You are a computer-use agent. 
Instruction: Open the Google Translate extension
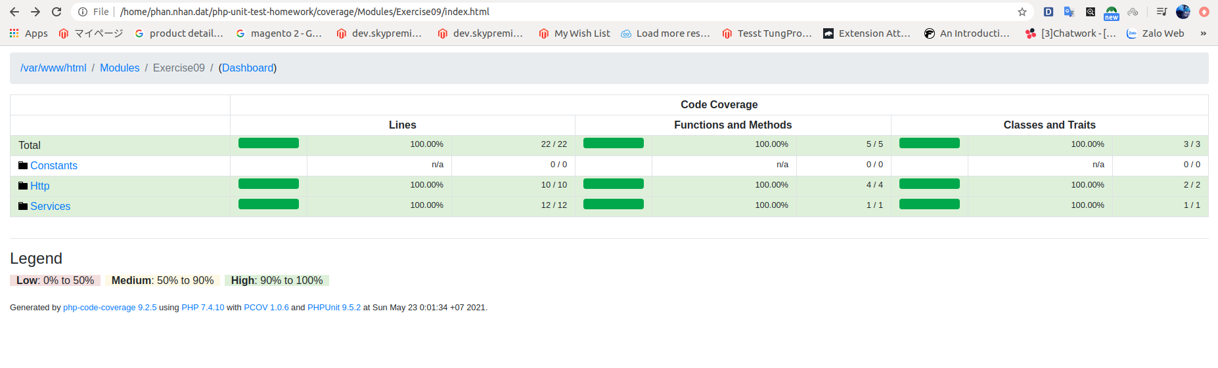tap(1070, 12)
